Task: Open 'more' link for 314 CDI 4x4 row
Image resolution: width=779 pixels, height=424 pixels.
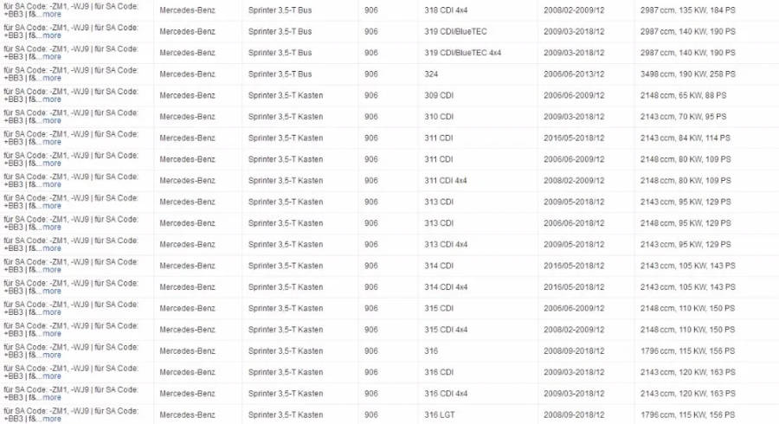Action: 51,292
